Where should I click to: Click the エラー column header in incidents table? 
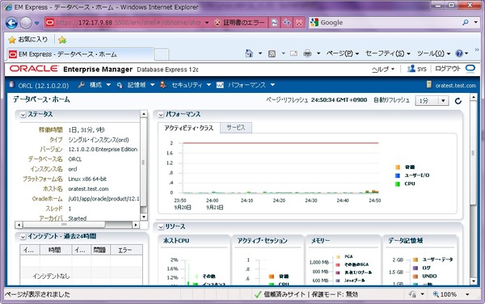click(126, 250)
